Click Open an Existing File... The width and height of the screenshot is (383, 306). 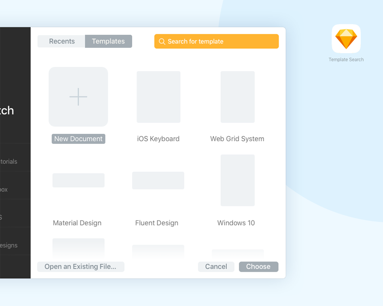(x=80, y=266)
